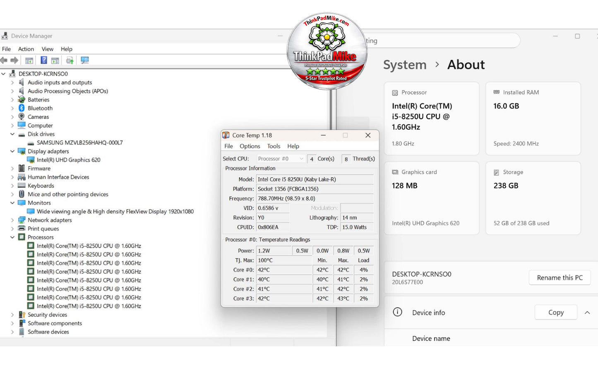This screenshot has height=375, width=598.
Task: Select SAMSUNG MZVLB256HAHQ-000L7 disk drive
Action: [80, 142]
